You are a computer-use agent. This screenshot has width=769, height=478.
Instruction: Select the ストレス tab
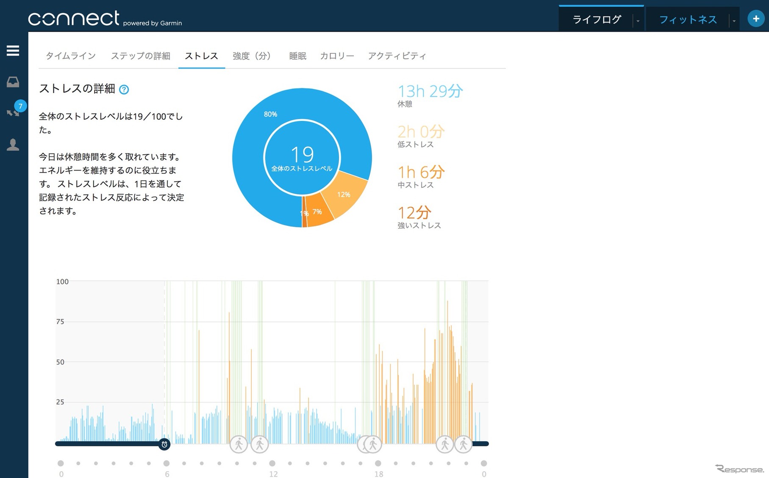coord(201,56)
